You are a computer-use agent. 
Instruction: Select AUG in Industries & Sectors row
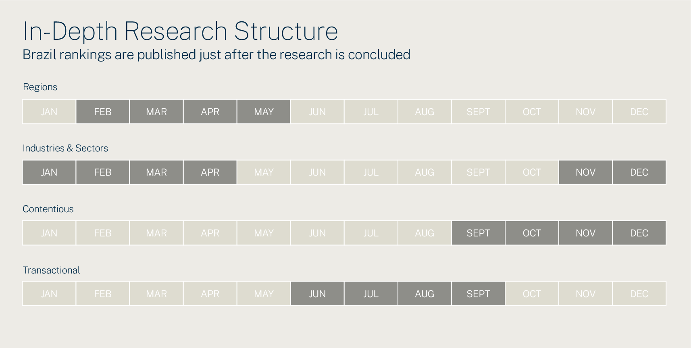(x=425, y=172)
